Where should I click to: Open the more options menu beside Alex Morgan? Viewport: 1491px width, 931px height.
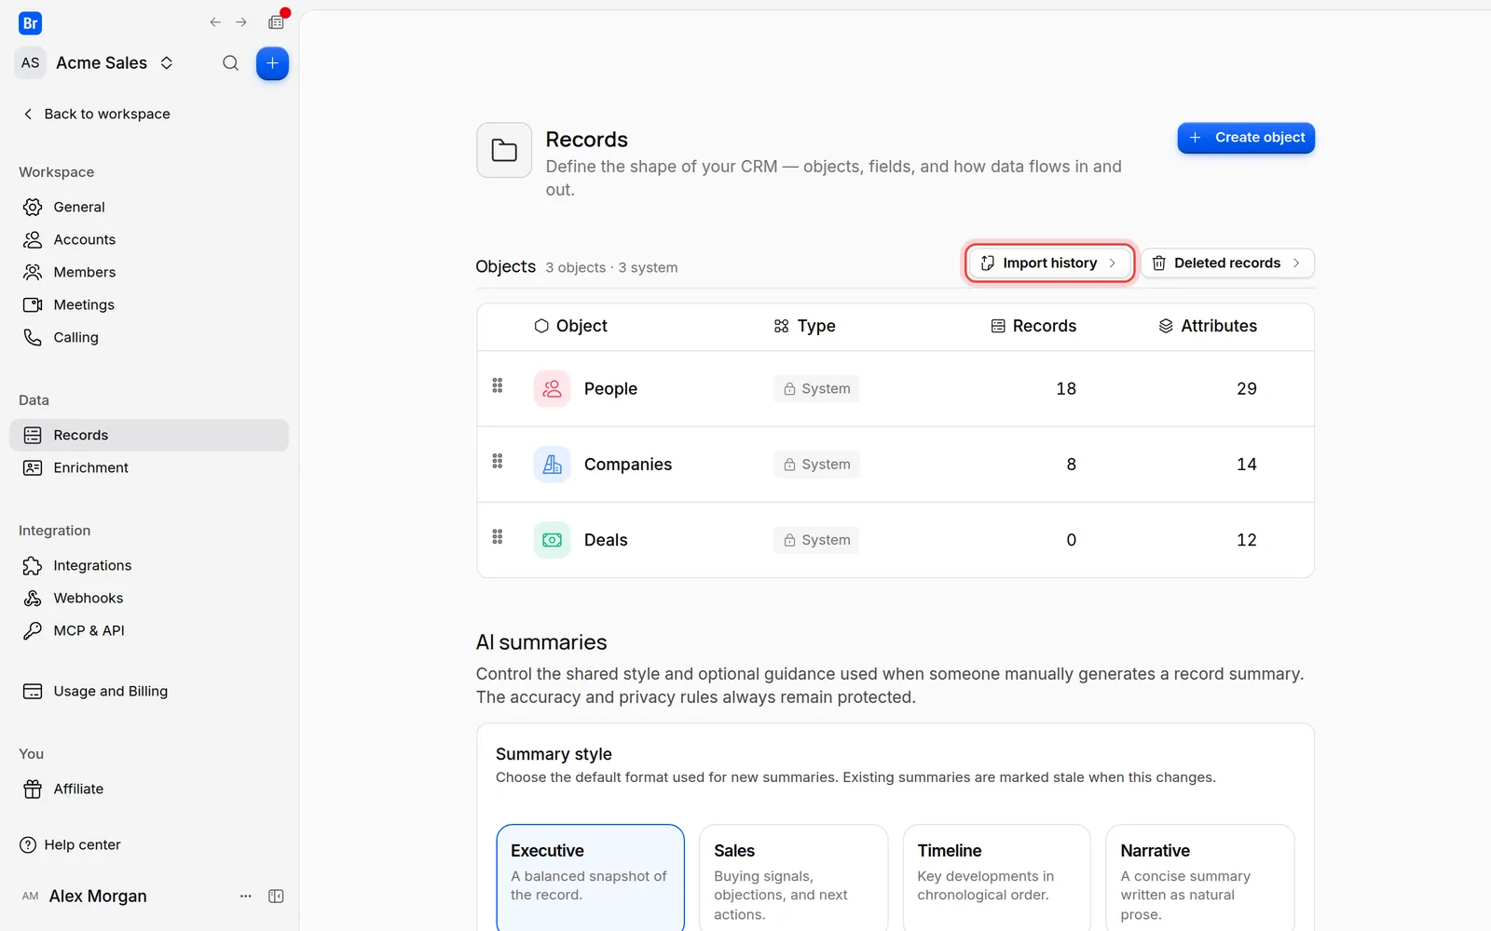click(x=246, y=896)
